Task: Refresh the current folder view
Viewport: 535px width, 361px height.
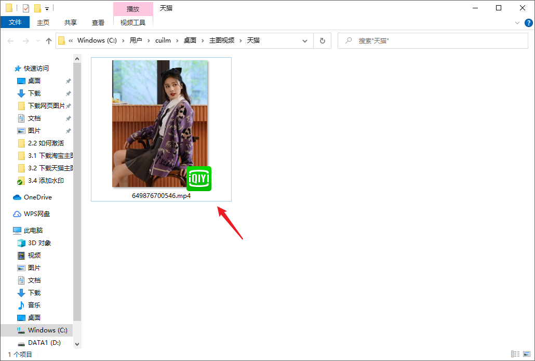Action: point(323,41)
